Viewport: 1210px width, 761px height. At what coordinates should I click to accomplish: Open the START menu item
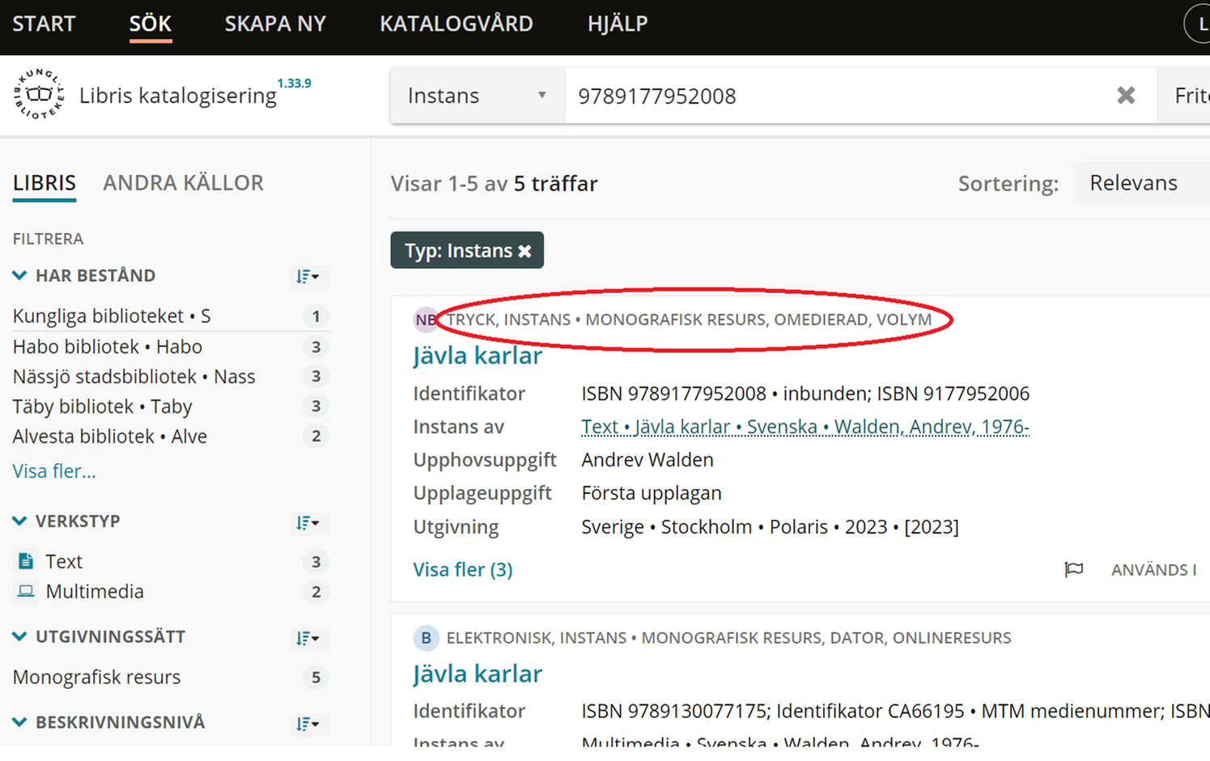click(x=44, y=23)
